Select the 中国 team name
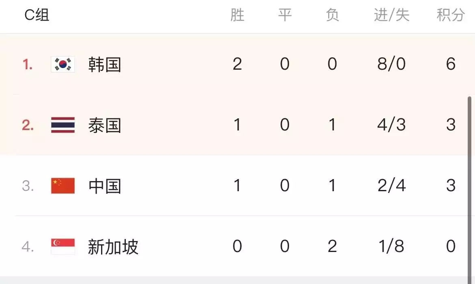The width and height of the screenshot is (475, 284). (105, 186)
